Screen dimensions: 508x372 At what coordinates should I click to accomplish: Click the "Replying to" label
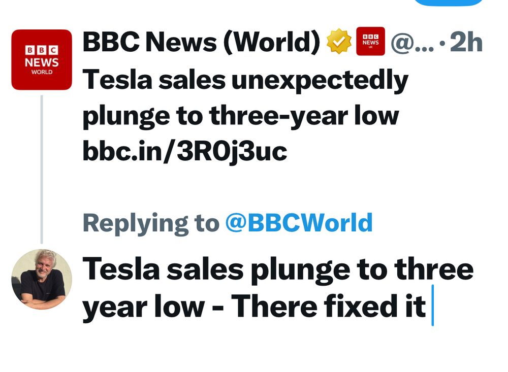(151, 223)
